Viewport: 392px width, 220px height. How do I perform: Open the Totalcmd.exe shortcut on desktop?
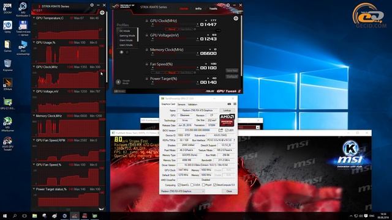23,29
